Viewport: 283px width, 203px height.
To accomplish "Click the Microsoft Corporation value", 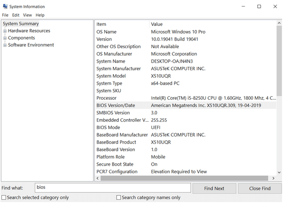I will click(x=174, y=54).
